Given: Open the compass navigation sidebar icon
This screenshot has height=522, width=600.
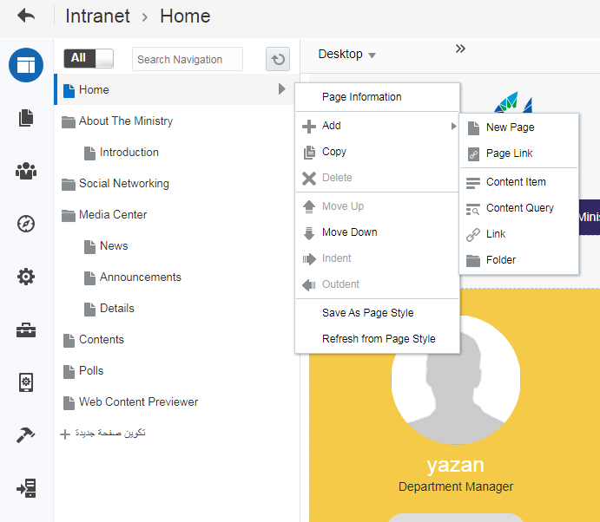Looking at the screenshot, I should (26, 224).
